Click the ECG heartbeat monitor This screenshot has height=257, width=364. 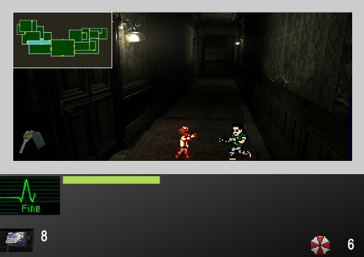(30, 195)
